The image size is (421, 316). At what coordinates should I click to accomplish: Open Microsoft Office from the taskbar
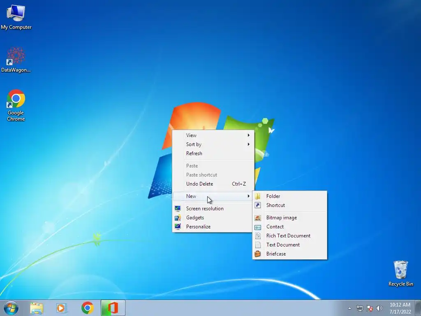tap(113, 308)
